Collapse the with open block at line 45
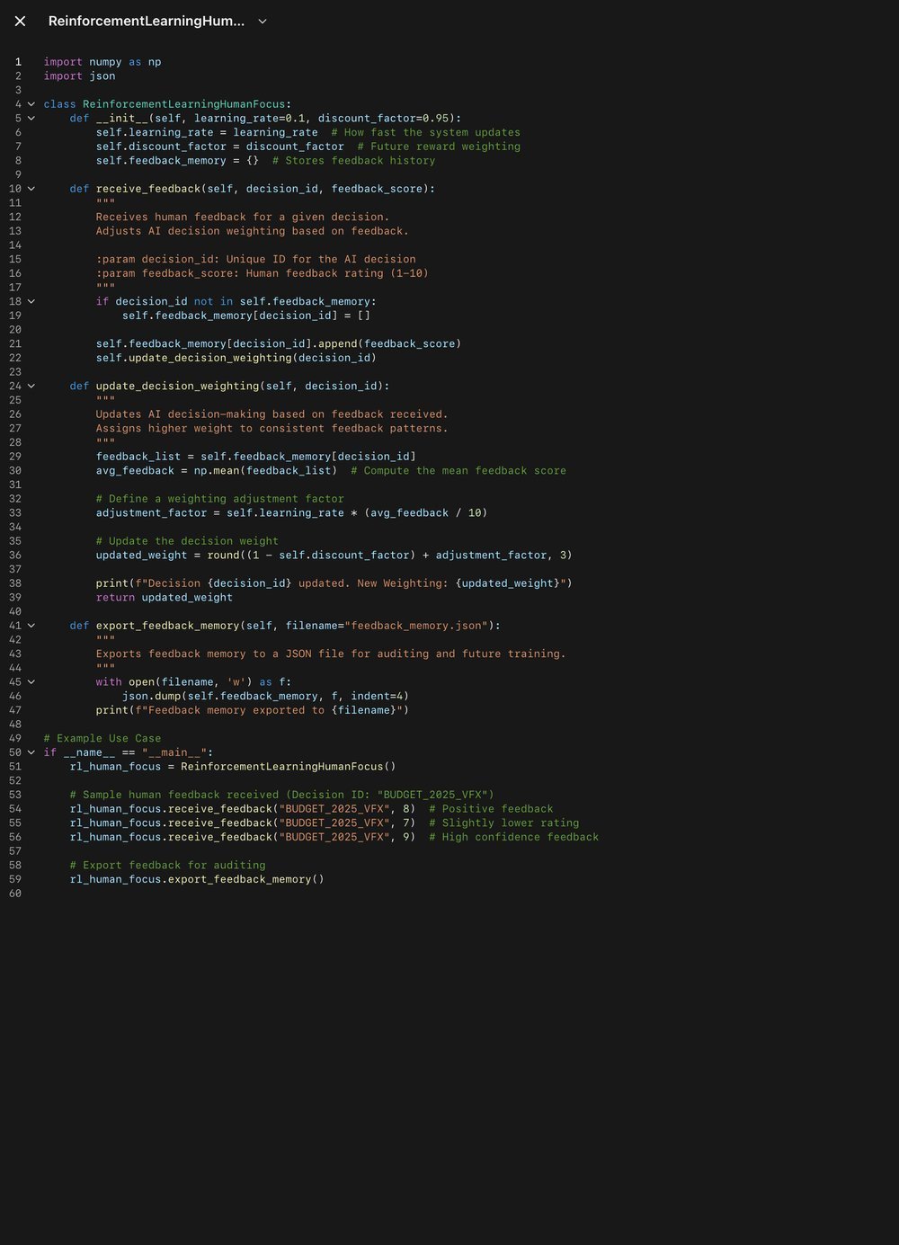 31,682
